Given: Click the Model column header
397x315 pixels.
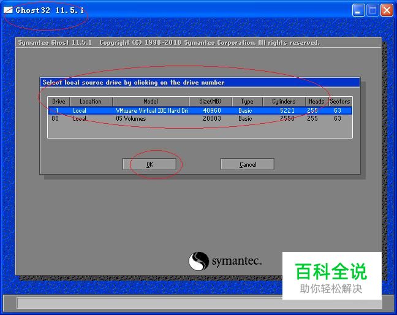Looking at the screenshot, I should 151,101.
